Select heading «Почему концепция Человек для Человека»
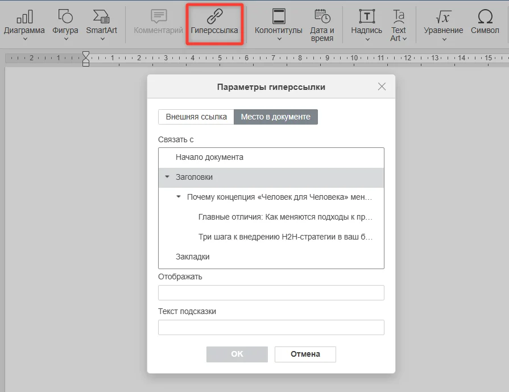The width and height of the screenshot is (509, 392). [271, 197]
